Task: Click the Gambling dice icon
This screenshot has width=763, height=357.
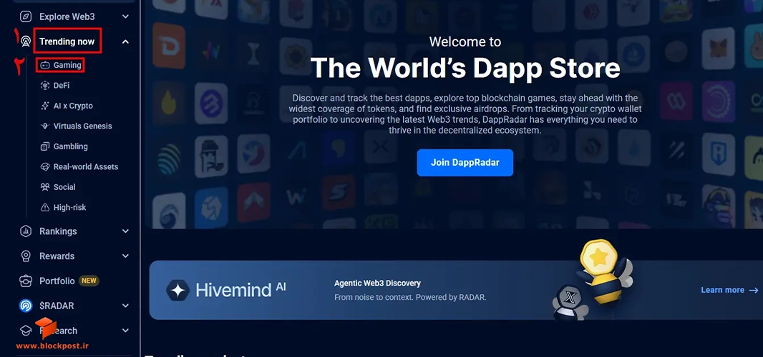Action: [45, 146]
